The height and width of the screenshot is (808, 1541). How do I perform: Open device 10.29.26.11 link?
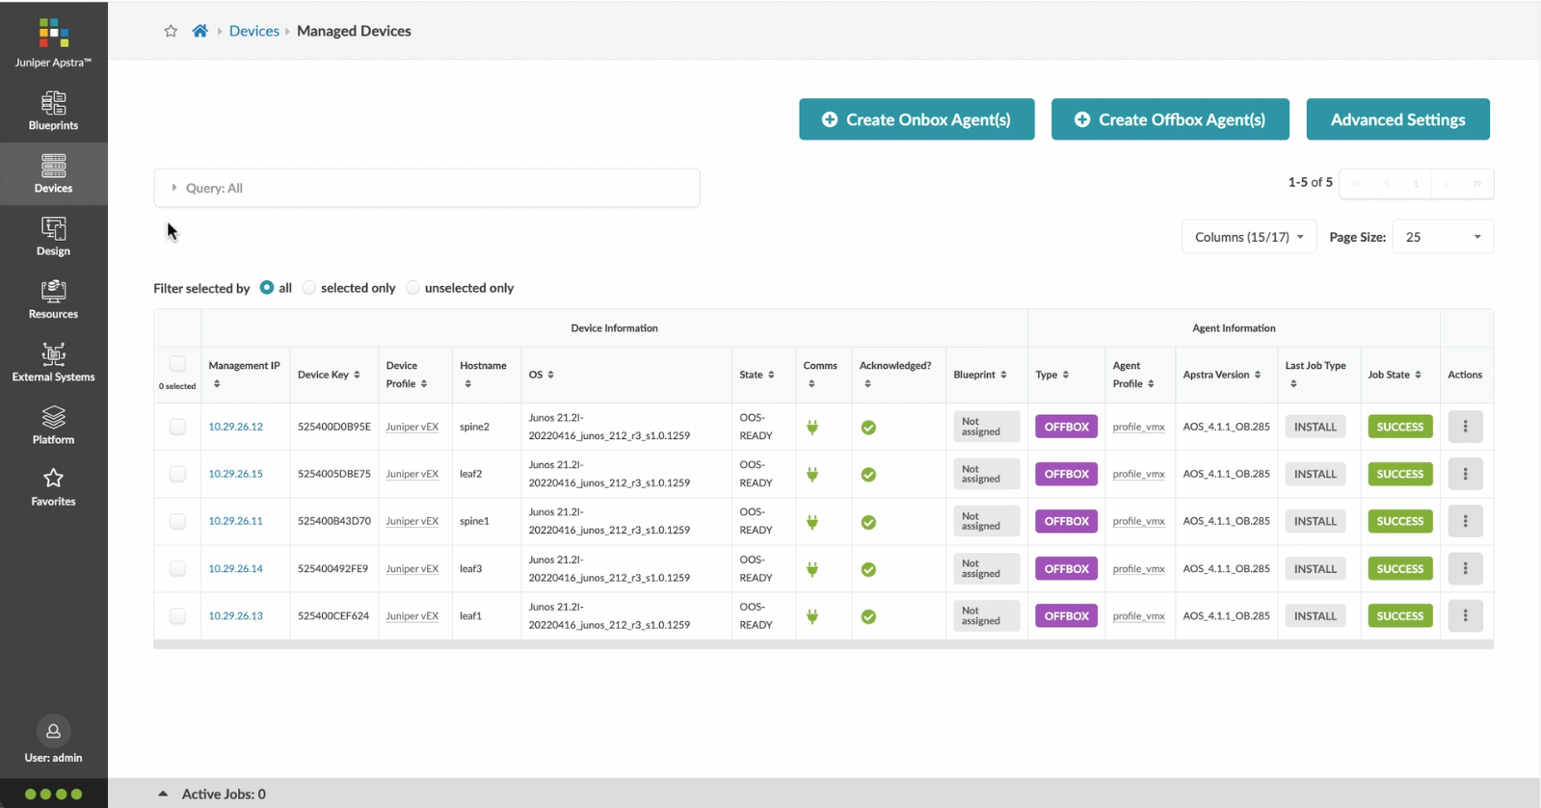[x=235, y=521]
